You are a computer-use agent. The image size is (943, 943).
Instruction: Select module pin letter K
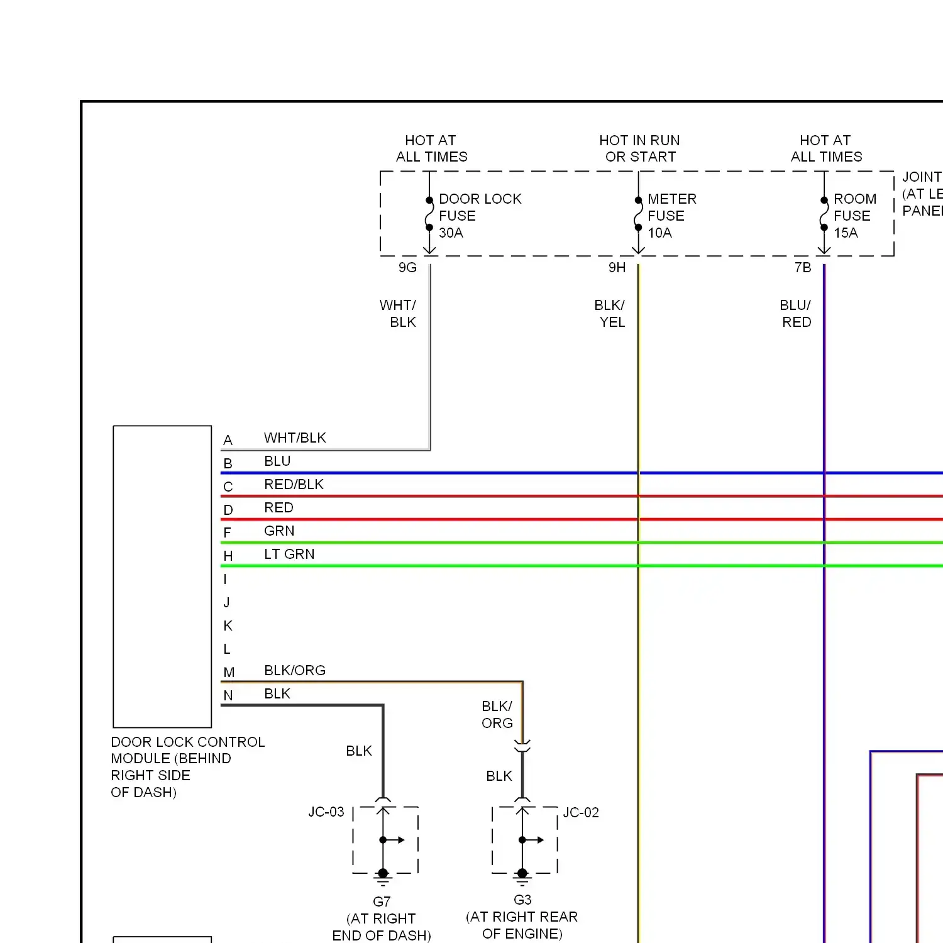click(x=228, y=626)
